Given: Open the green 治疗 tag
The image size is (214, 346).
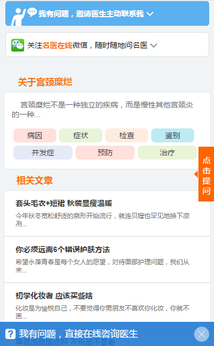Looking at the screenshot, I should (x=167, y=153).
